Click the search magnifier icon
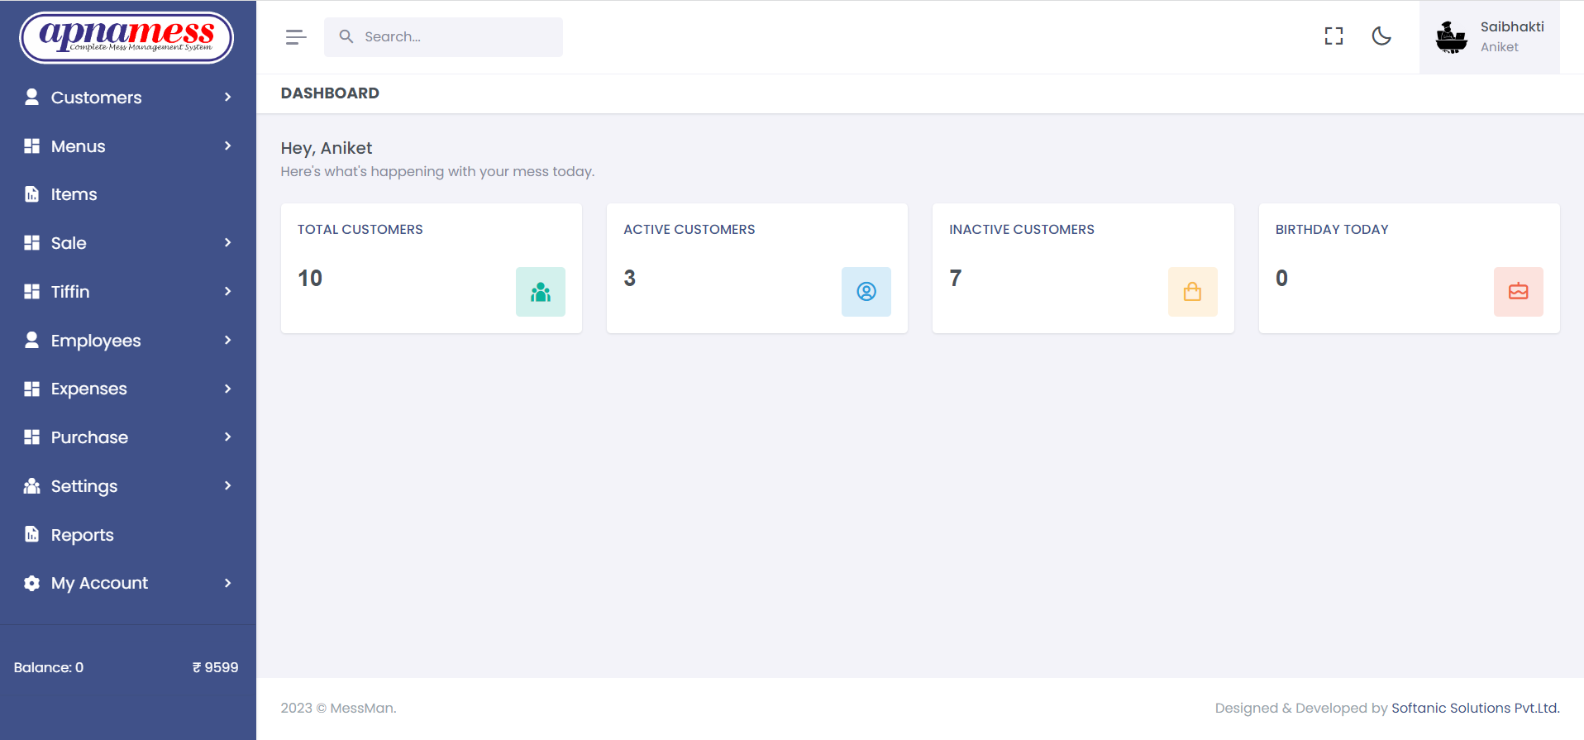Image resolution: width=1584 pixels, height=740 pixels. (x=346, y=37)
